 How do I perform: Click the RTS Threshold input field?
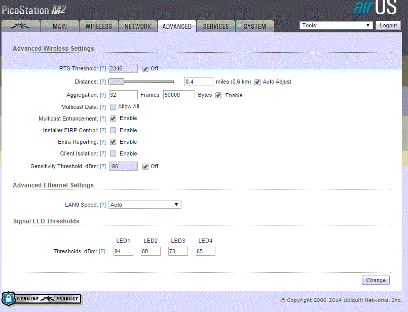(123, 68)
